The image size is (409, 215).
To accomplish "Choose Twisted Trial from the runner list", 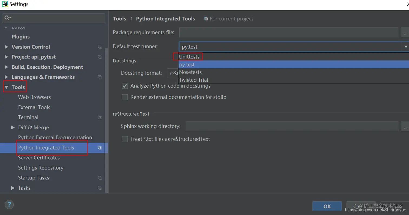I will (294, 80).
